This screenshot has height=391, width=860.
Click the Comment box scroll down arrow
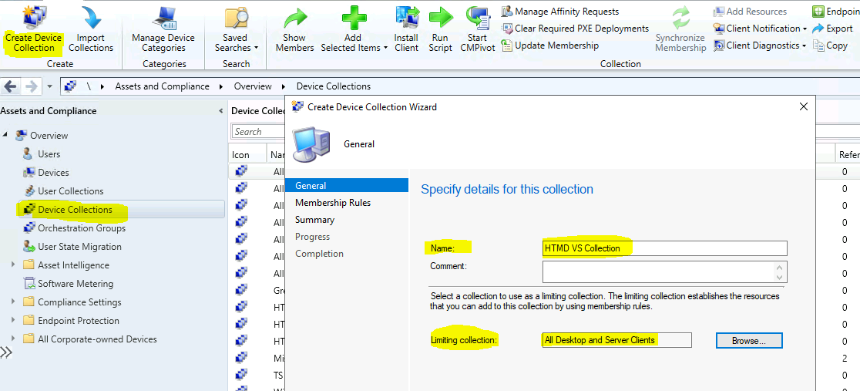[x=781, y=278]
